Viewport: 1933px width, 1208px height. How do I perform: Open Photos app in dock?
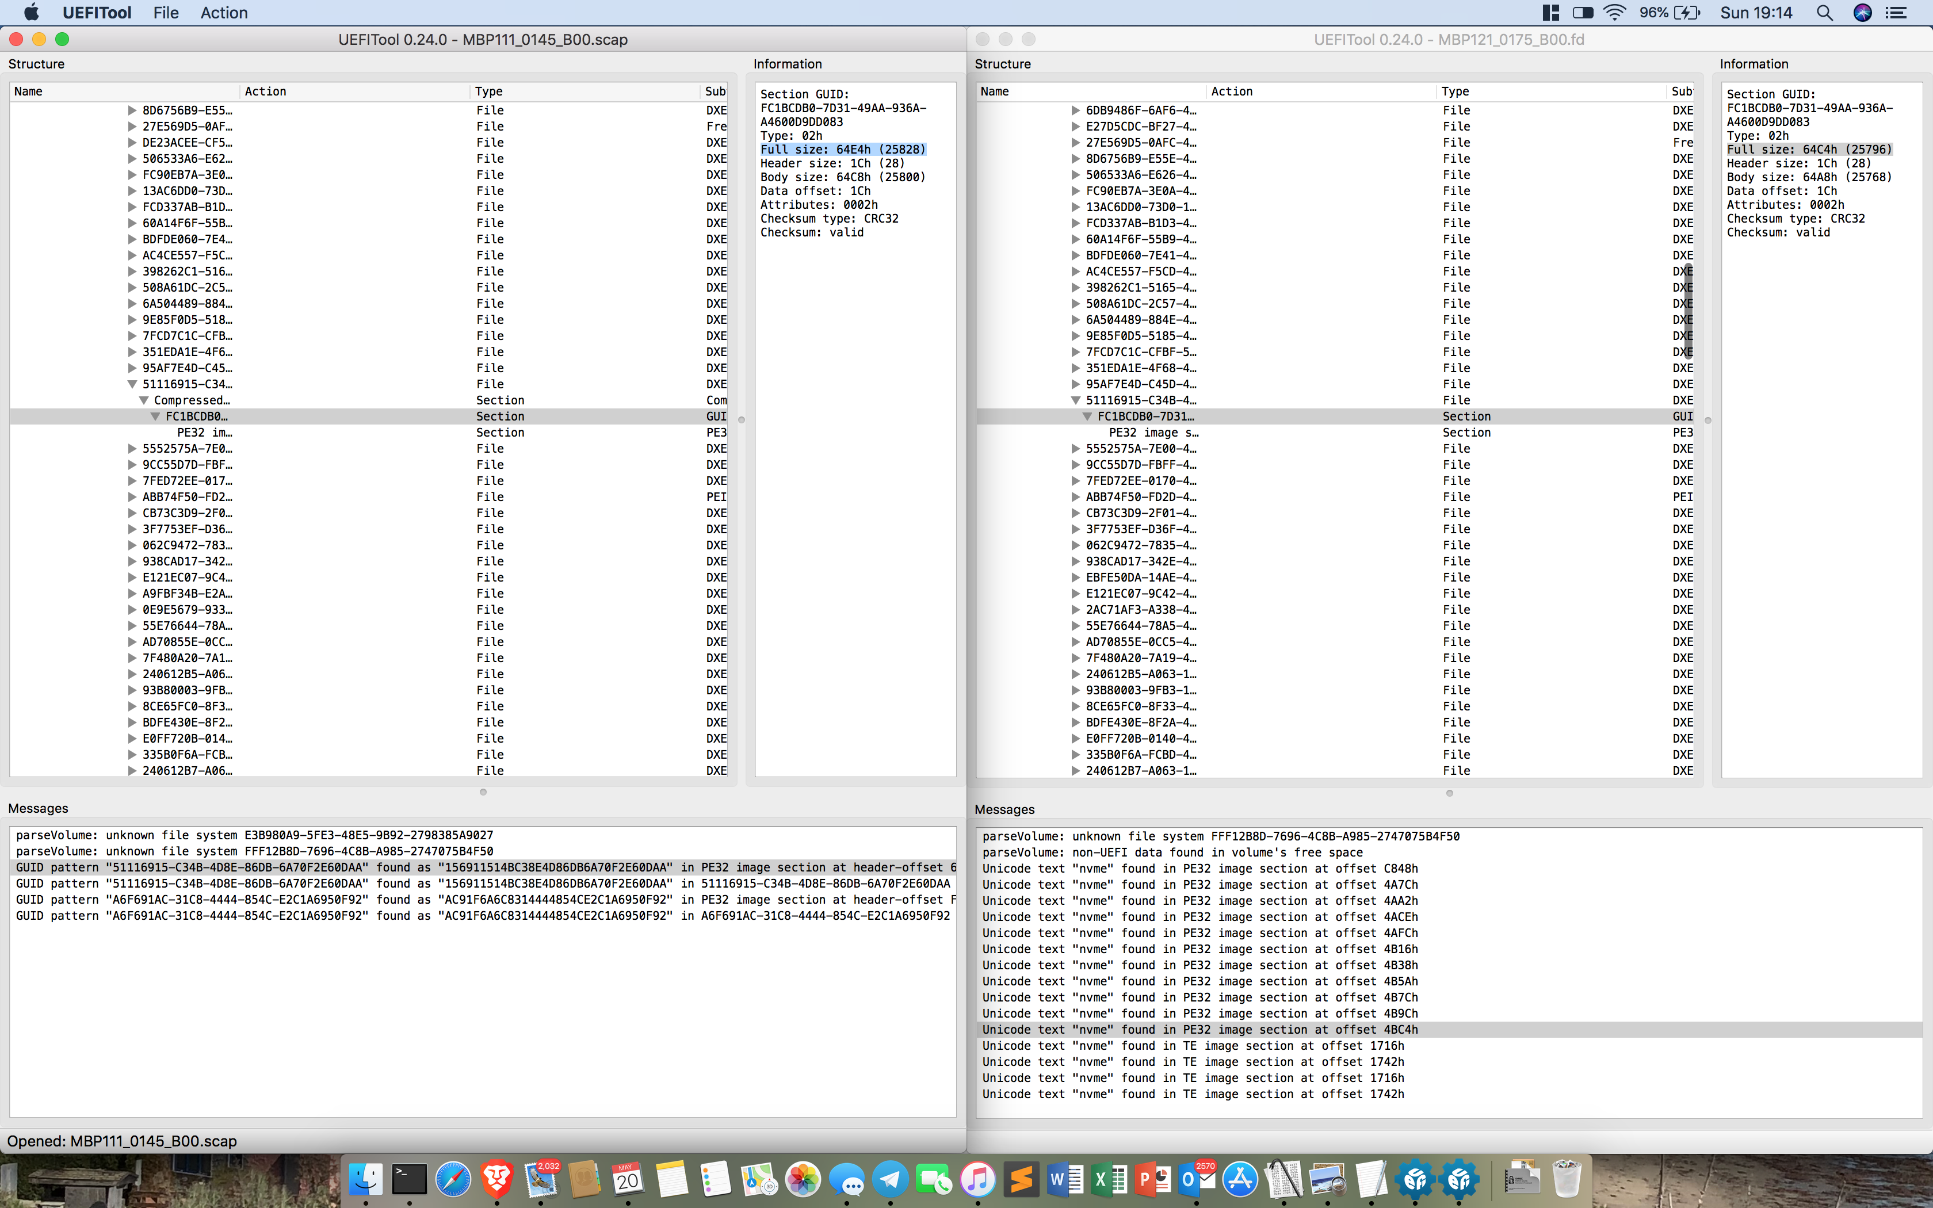coord(803,1179)
